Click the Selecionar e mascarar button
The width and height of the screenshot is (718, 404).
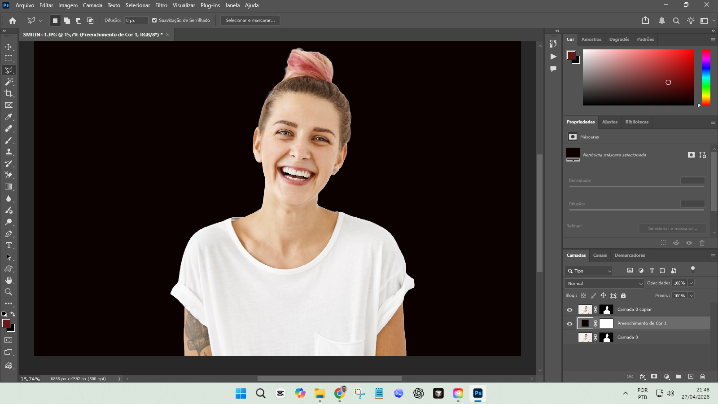pyautogui.click(x=250, y=20)
